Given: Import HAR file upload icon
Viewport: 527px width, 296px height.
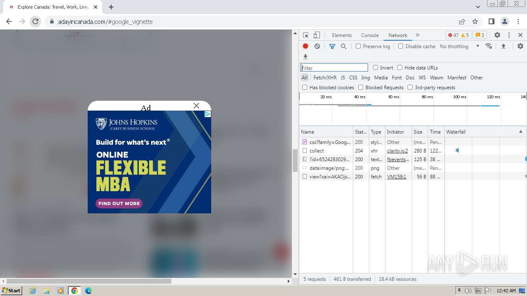Looking at the screenshot, I should coord(503,46).
